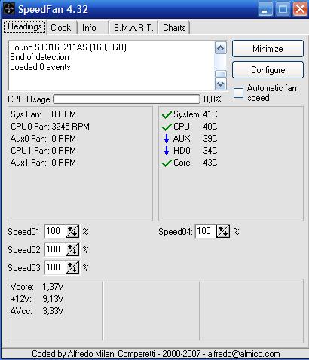Viewport: 309px width, 360px height.
Task: Click the 'CPU0 Fan: 3245 RPM' reading
Action: (x=50, y=127)
